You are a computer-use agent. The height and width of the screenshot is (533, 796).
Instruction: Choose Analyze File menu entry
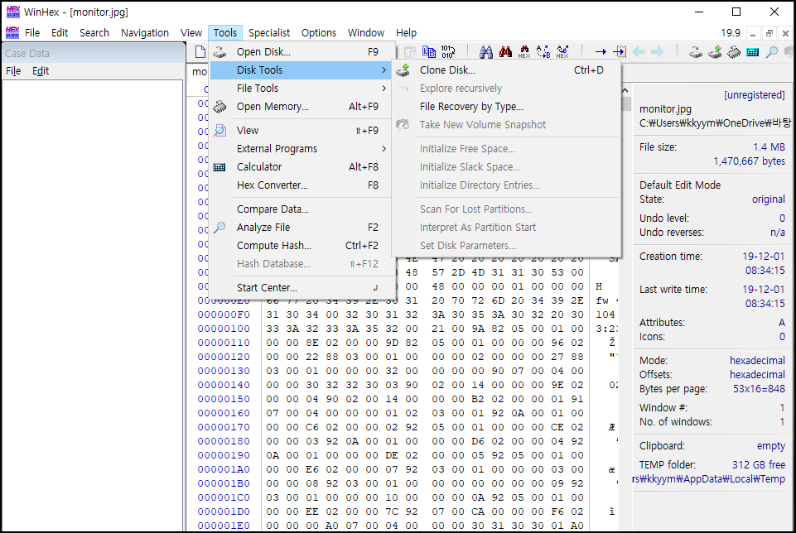[x=300, y=228]
